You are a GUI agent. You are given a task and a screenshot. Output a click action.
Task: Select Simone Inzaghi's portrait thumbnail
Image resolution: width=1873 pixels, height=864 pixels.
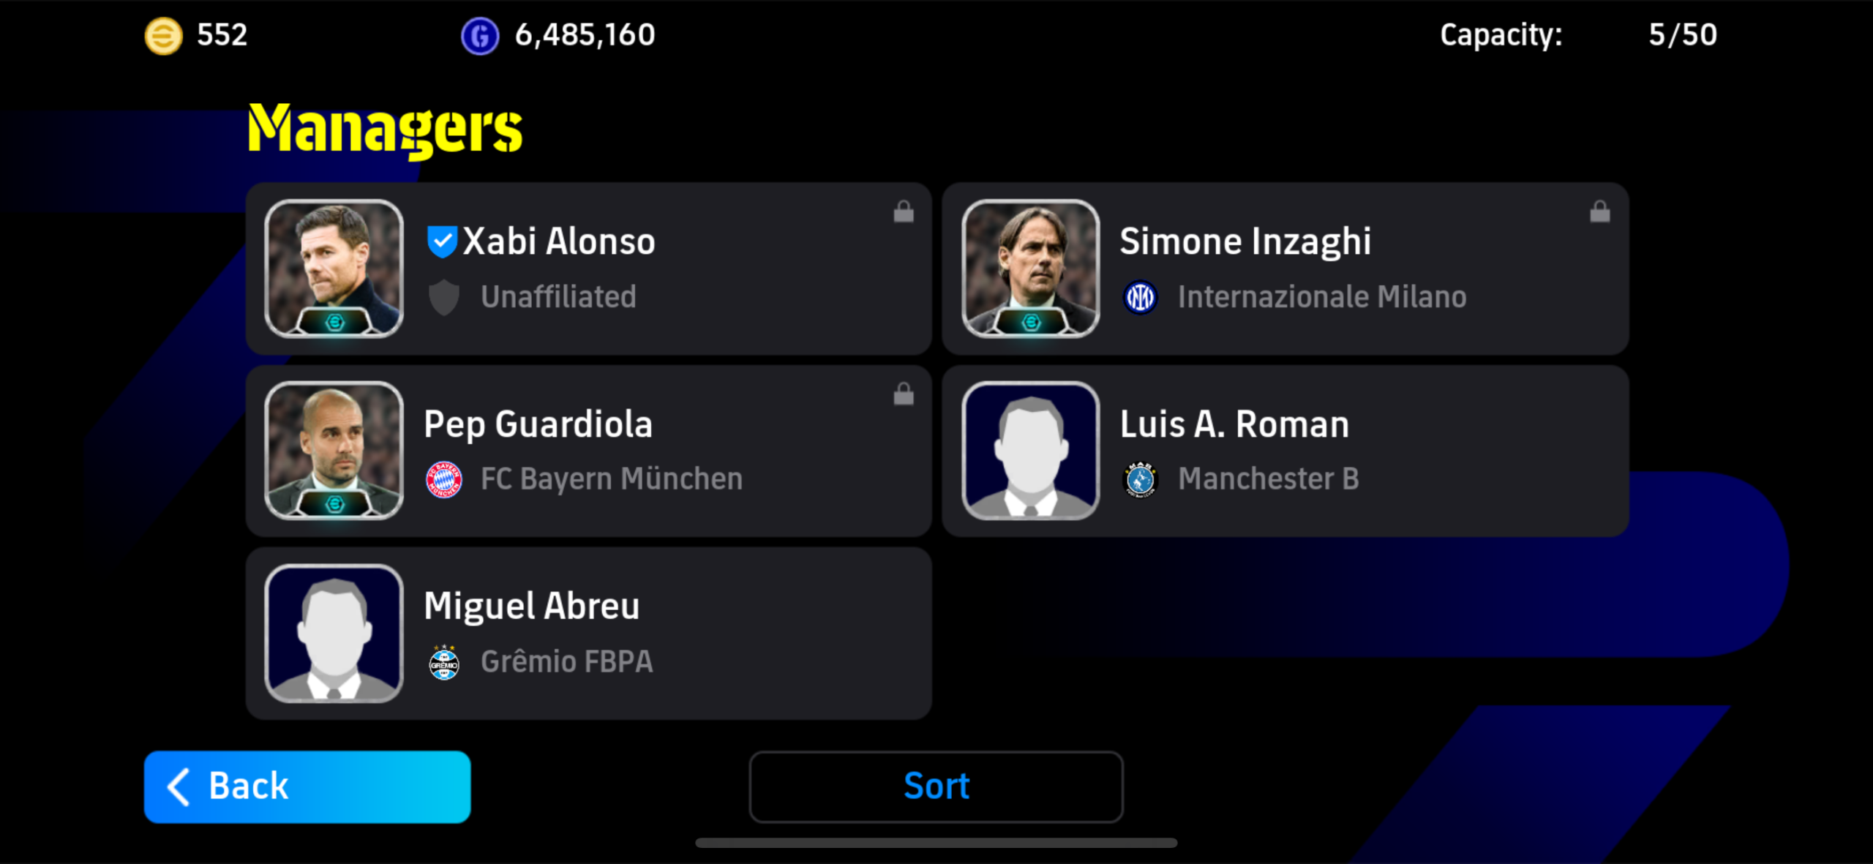pyautogui.click(x=1030, y=268)
